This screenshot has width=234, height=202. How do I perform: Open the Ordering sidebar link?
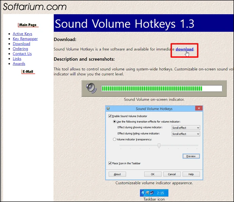tap(20, 49)
